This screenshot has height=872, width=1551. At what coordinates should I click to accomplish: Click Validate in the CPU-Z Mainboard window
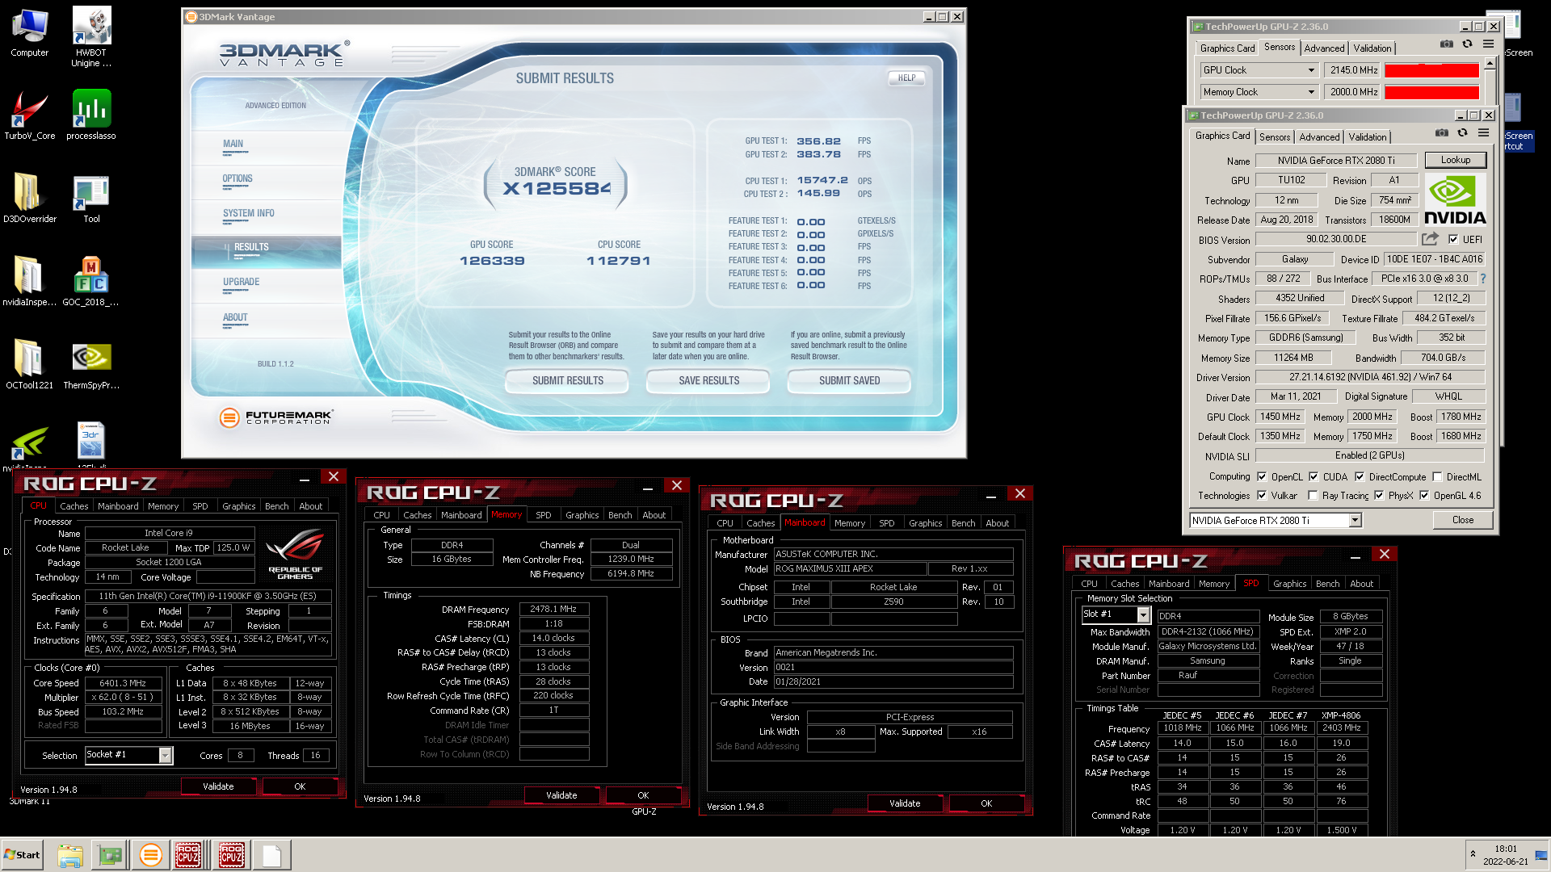click(x=905, y=803)
